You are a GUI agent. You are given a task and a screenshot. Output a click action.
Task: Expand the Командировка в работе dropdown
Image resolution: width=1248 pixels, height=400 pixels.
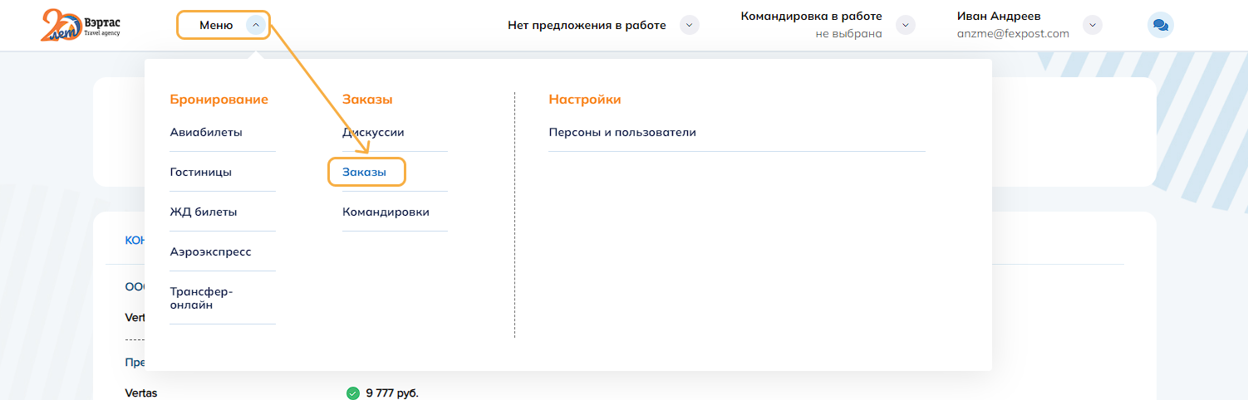tap(906, 25)
